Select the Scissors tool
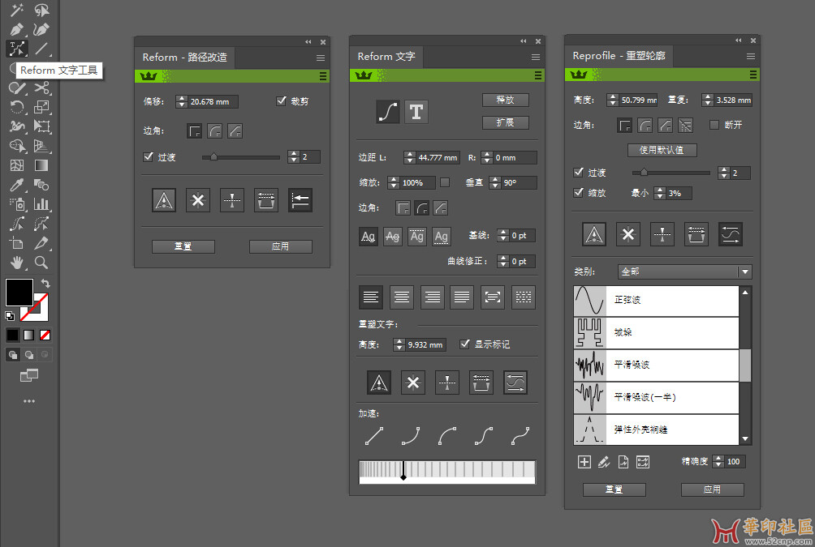This screenshot has height=547, width=815. 41,88
